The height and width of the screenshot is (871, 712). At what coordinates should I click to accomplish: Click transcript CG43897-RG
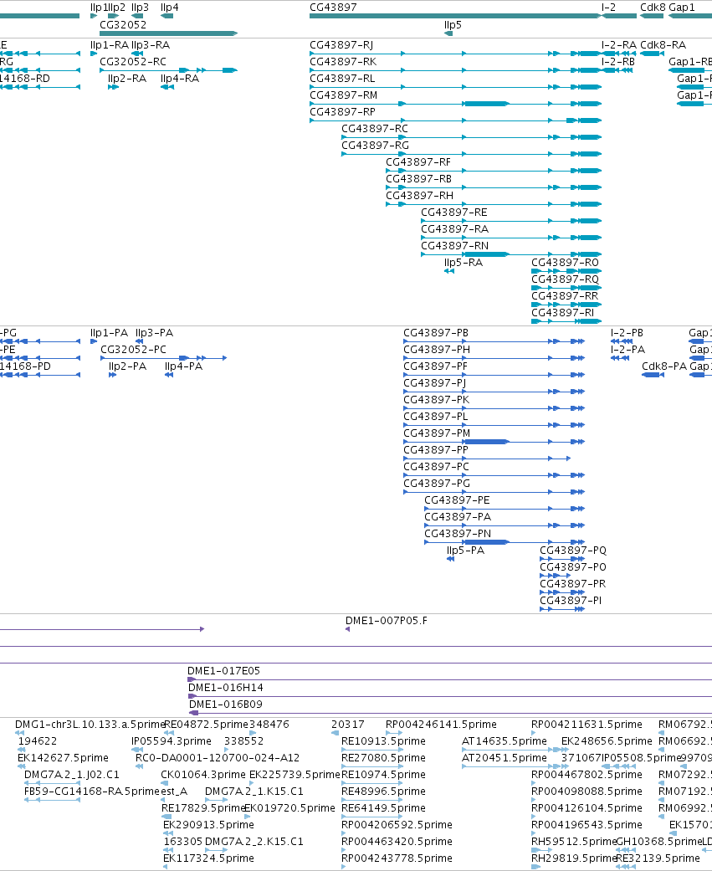click(472, 154)
